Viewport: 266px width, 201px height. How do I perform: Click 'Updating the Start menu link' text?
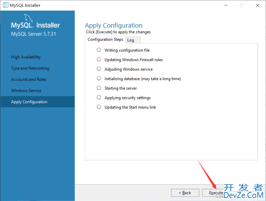pyautogui.click(x=130, y=107)
